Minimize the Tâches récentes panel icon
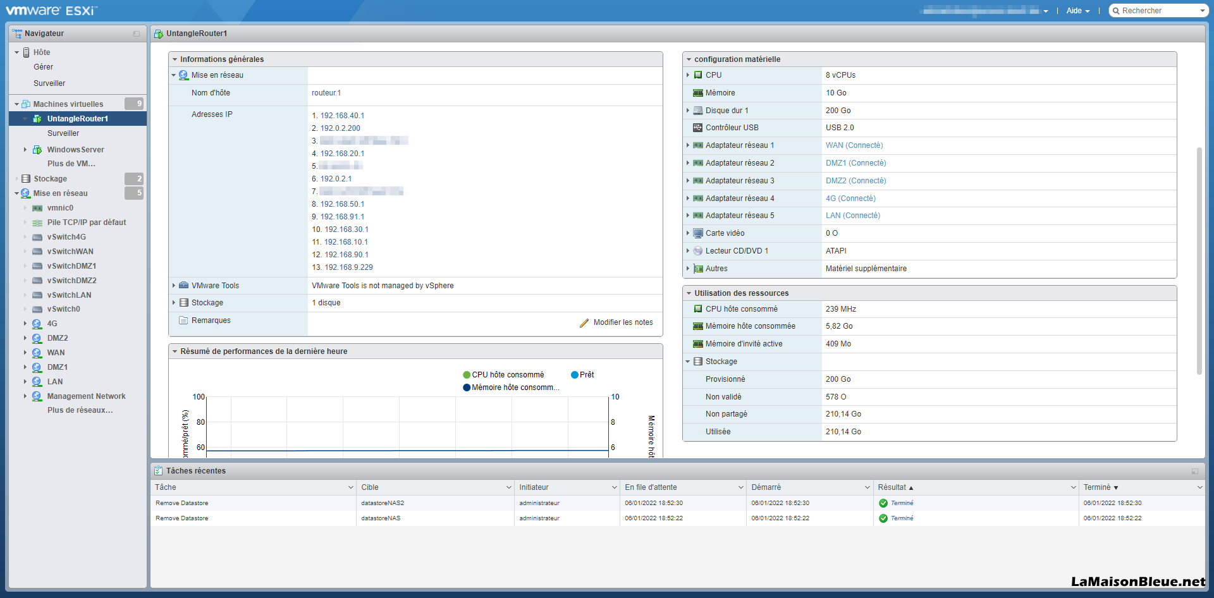 (1195, 471)
